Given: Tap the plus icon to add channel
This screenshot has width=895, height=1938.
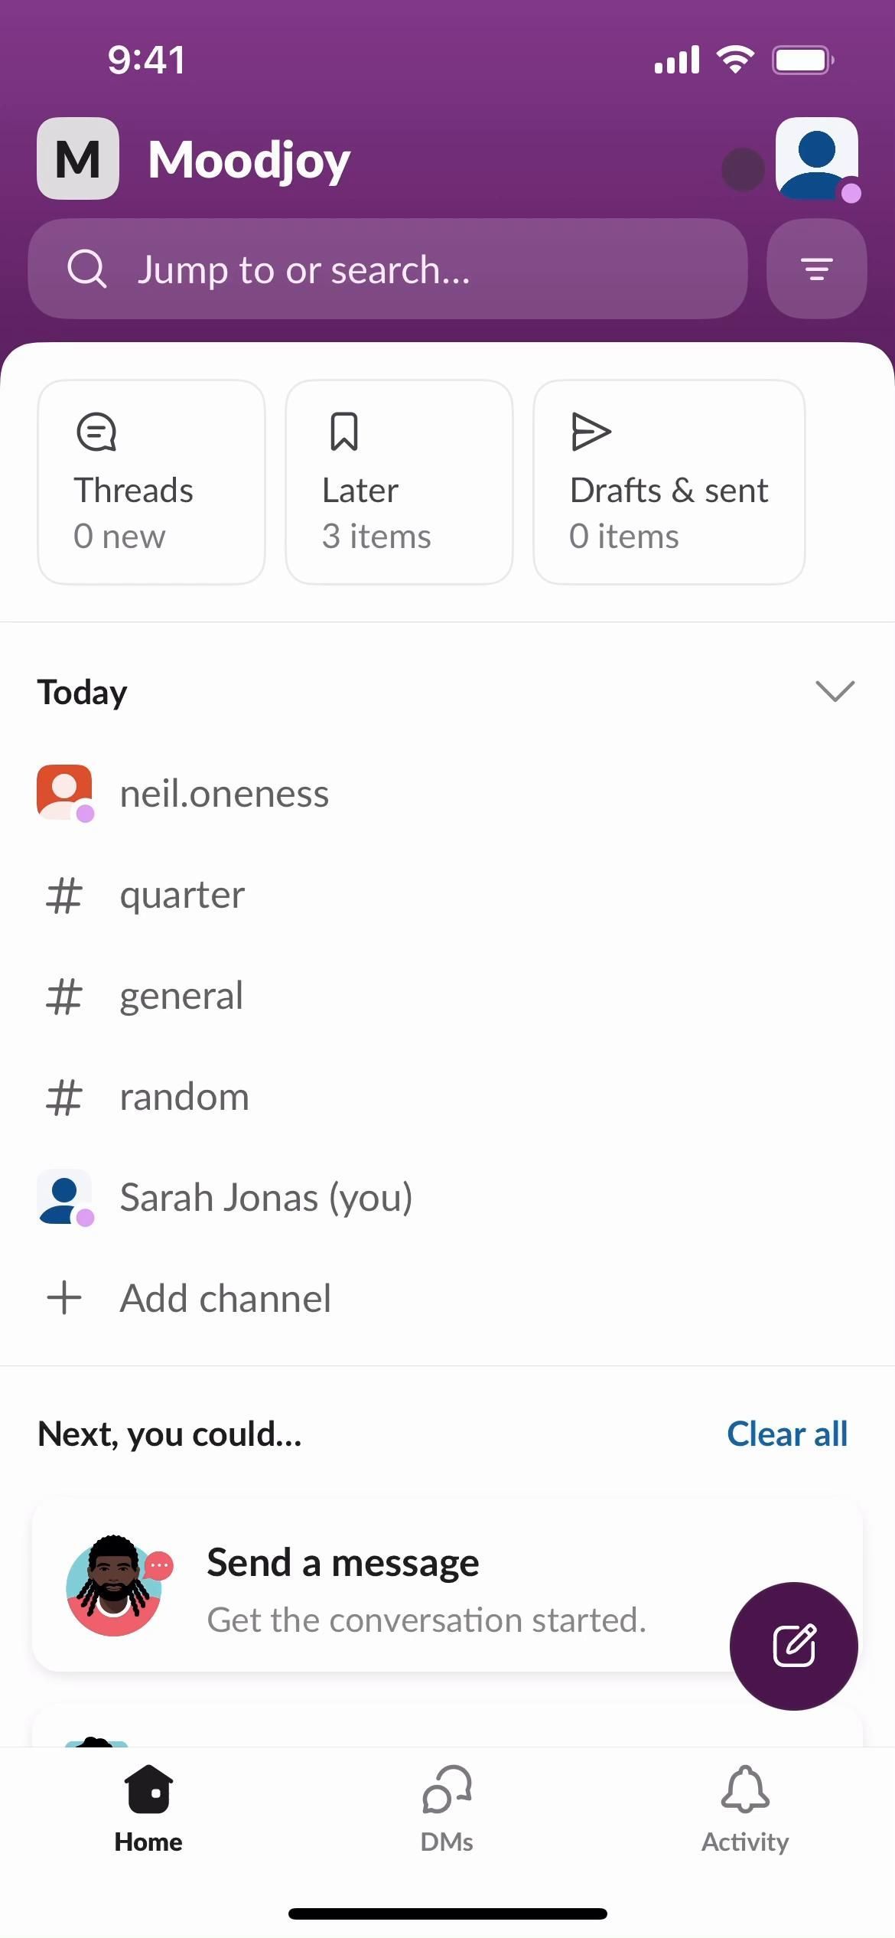Looking at the screenshot, I should [64, 1298].
